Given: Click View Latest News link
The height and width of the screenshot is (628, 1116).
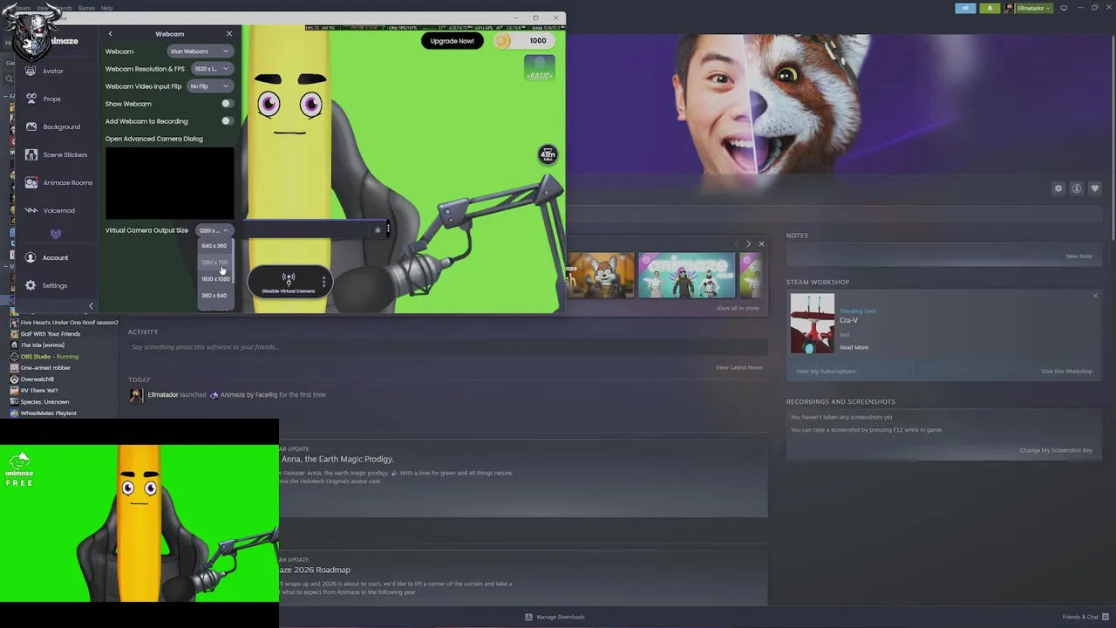Looking at the screenshot, I should (739, 367).
